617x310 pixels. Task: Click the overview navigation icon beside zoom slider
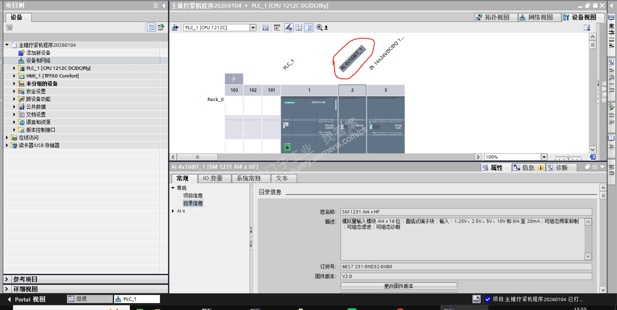click(x=593, y=157)
